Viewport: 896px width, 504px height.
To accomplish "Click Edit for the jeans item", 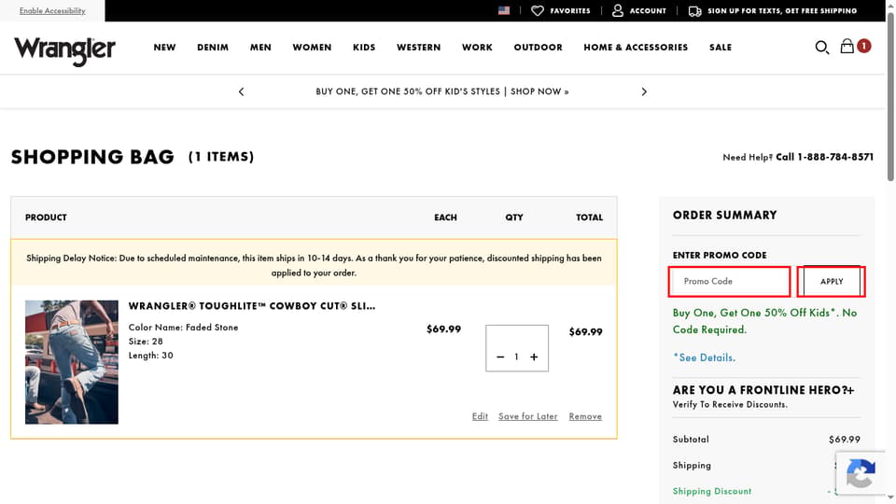I will point(480,416).
